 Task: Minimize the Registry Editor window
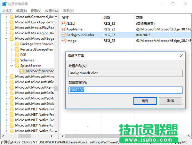point(161,4)
